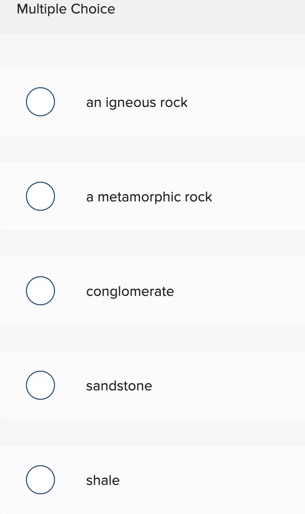Click the text sandstone
Viewport: 305px width, 514px height.
pos(119,386)
